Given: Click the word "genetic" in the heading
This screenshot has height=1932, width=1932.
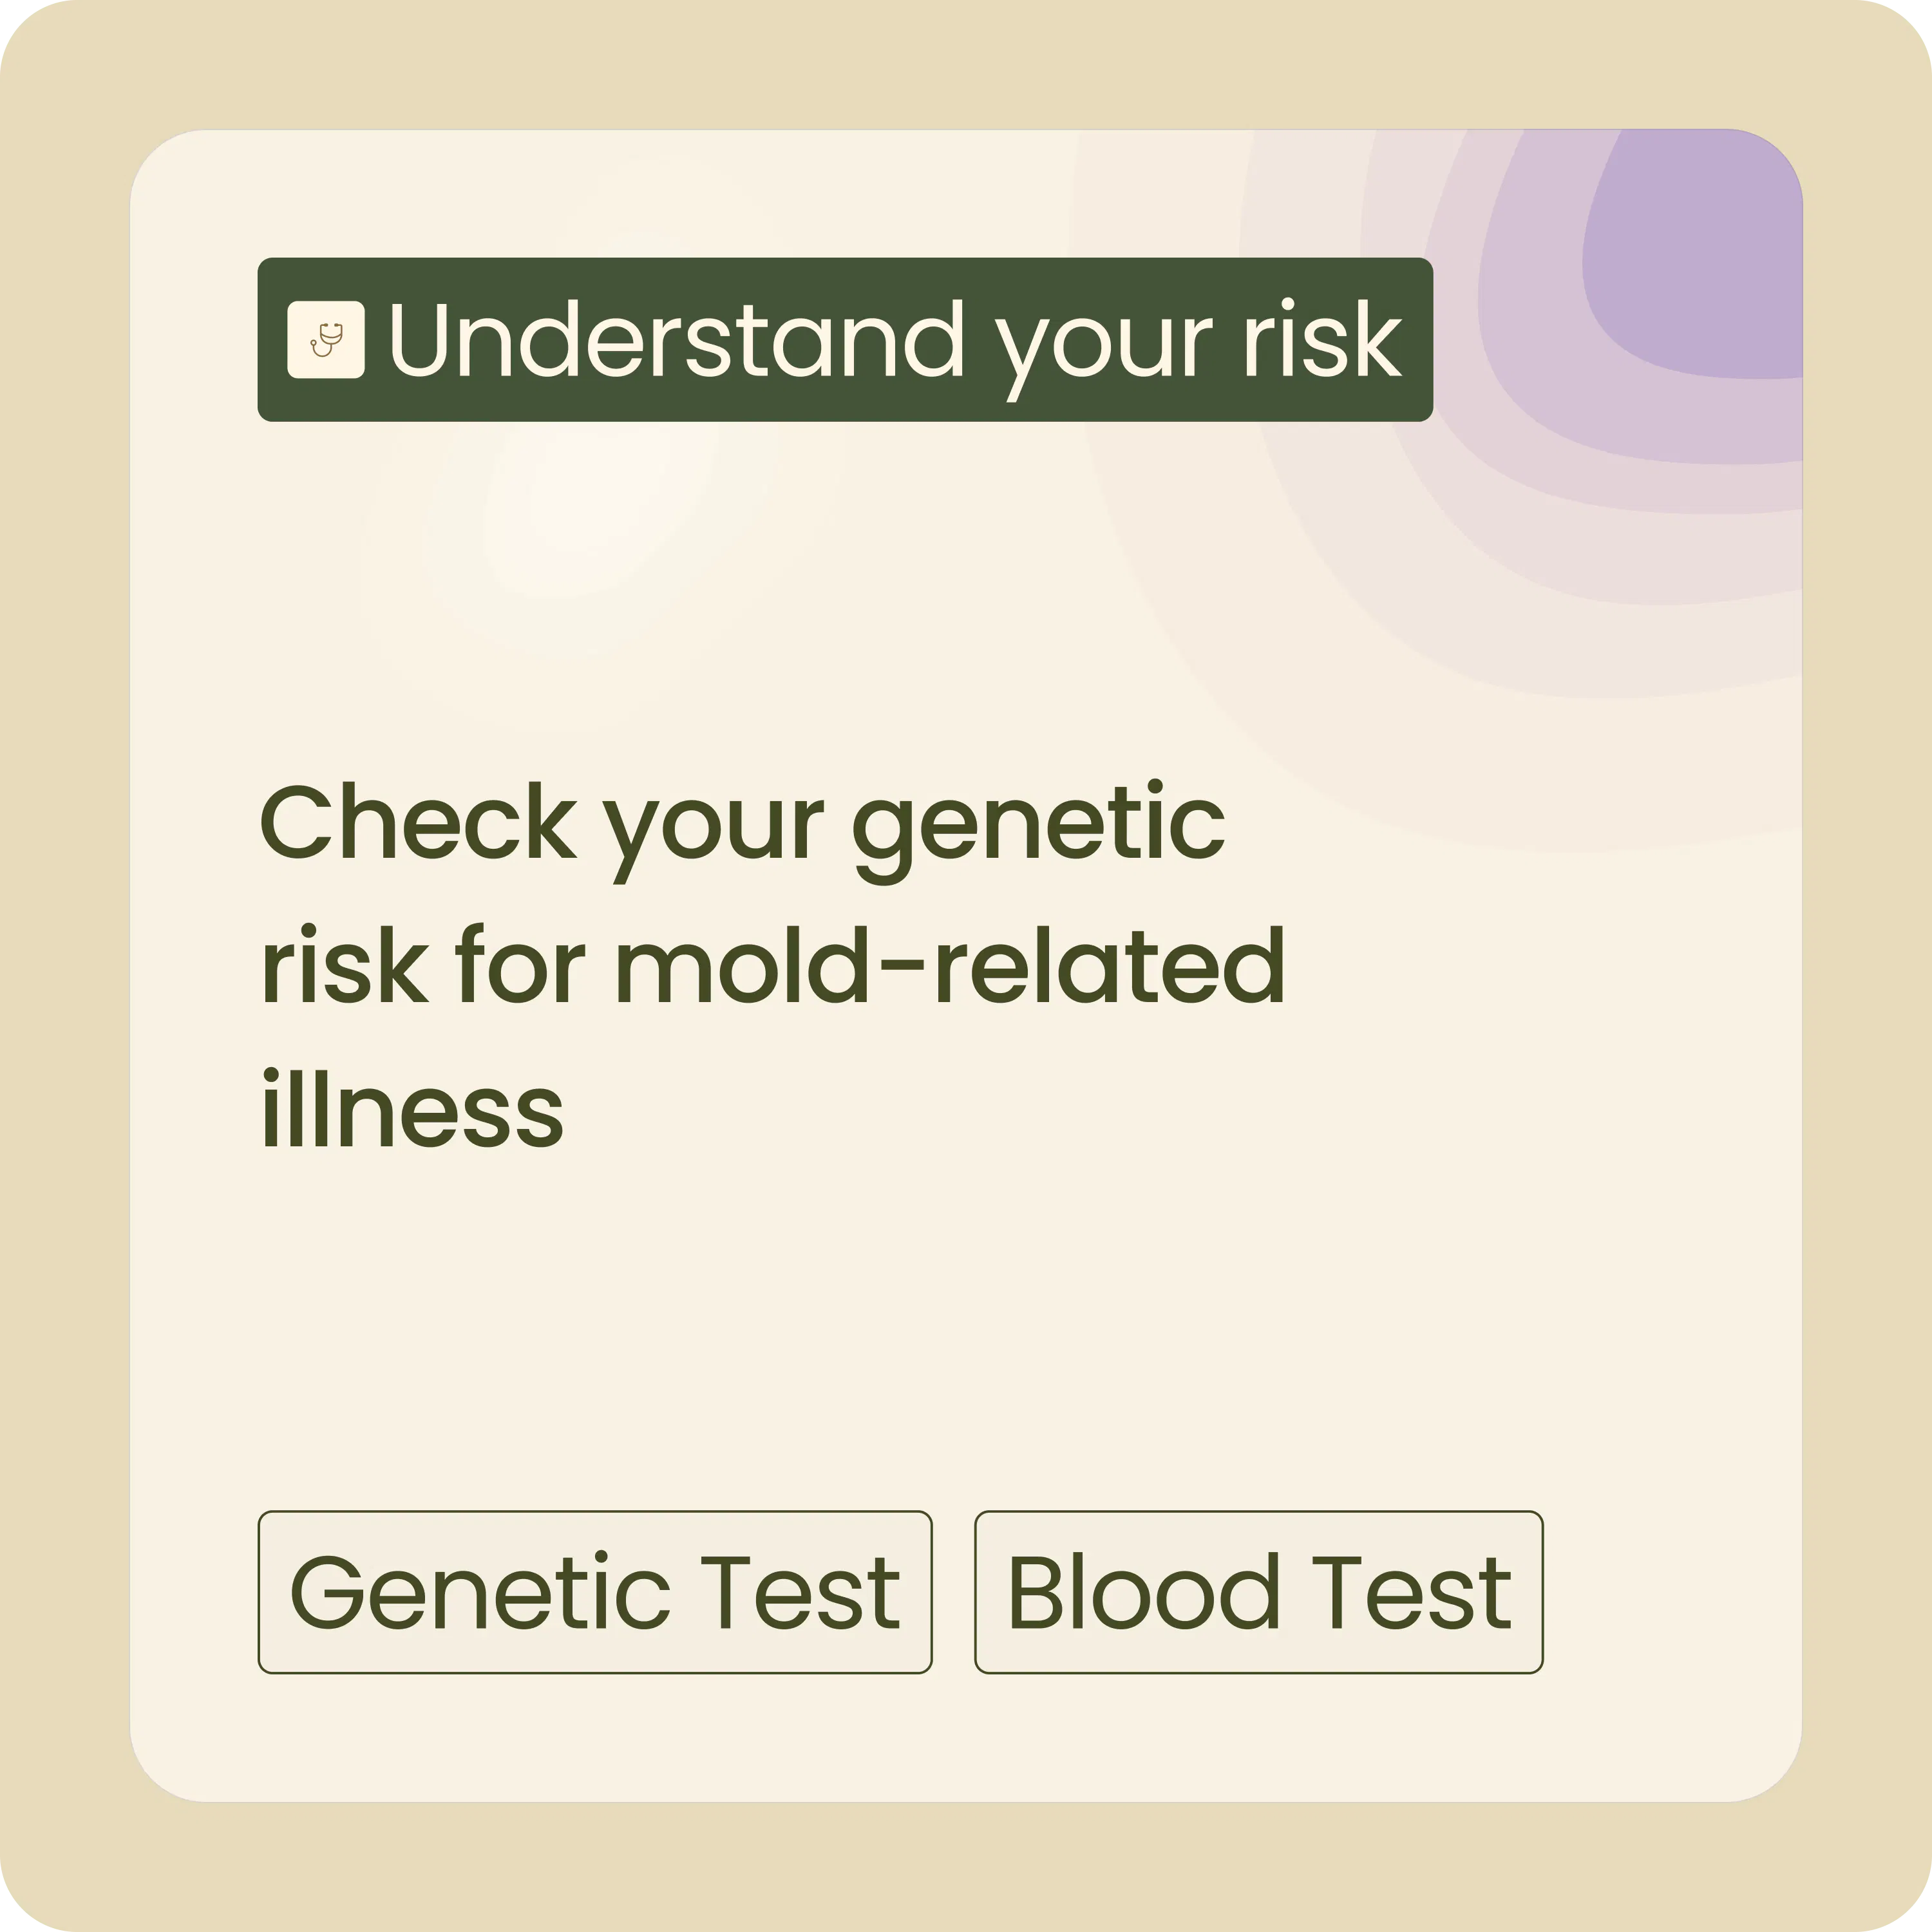Looking at the screenshot, I should pos(1038,824).
